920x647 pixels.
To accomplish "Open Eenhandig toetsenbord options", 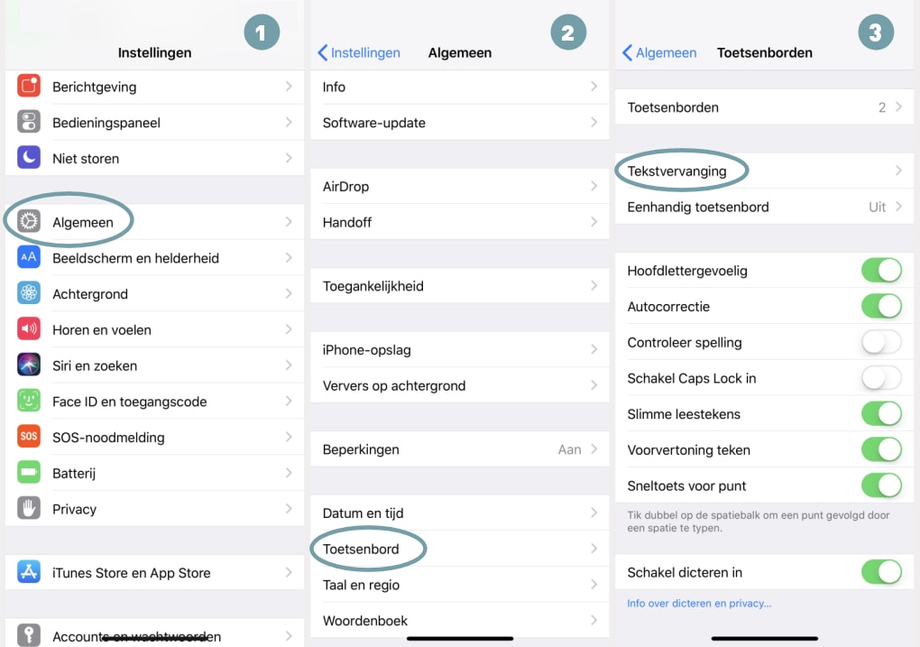I will click(764, 206).
